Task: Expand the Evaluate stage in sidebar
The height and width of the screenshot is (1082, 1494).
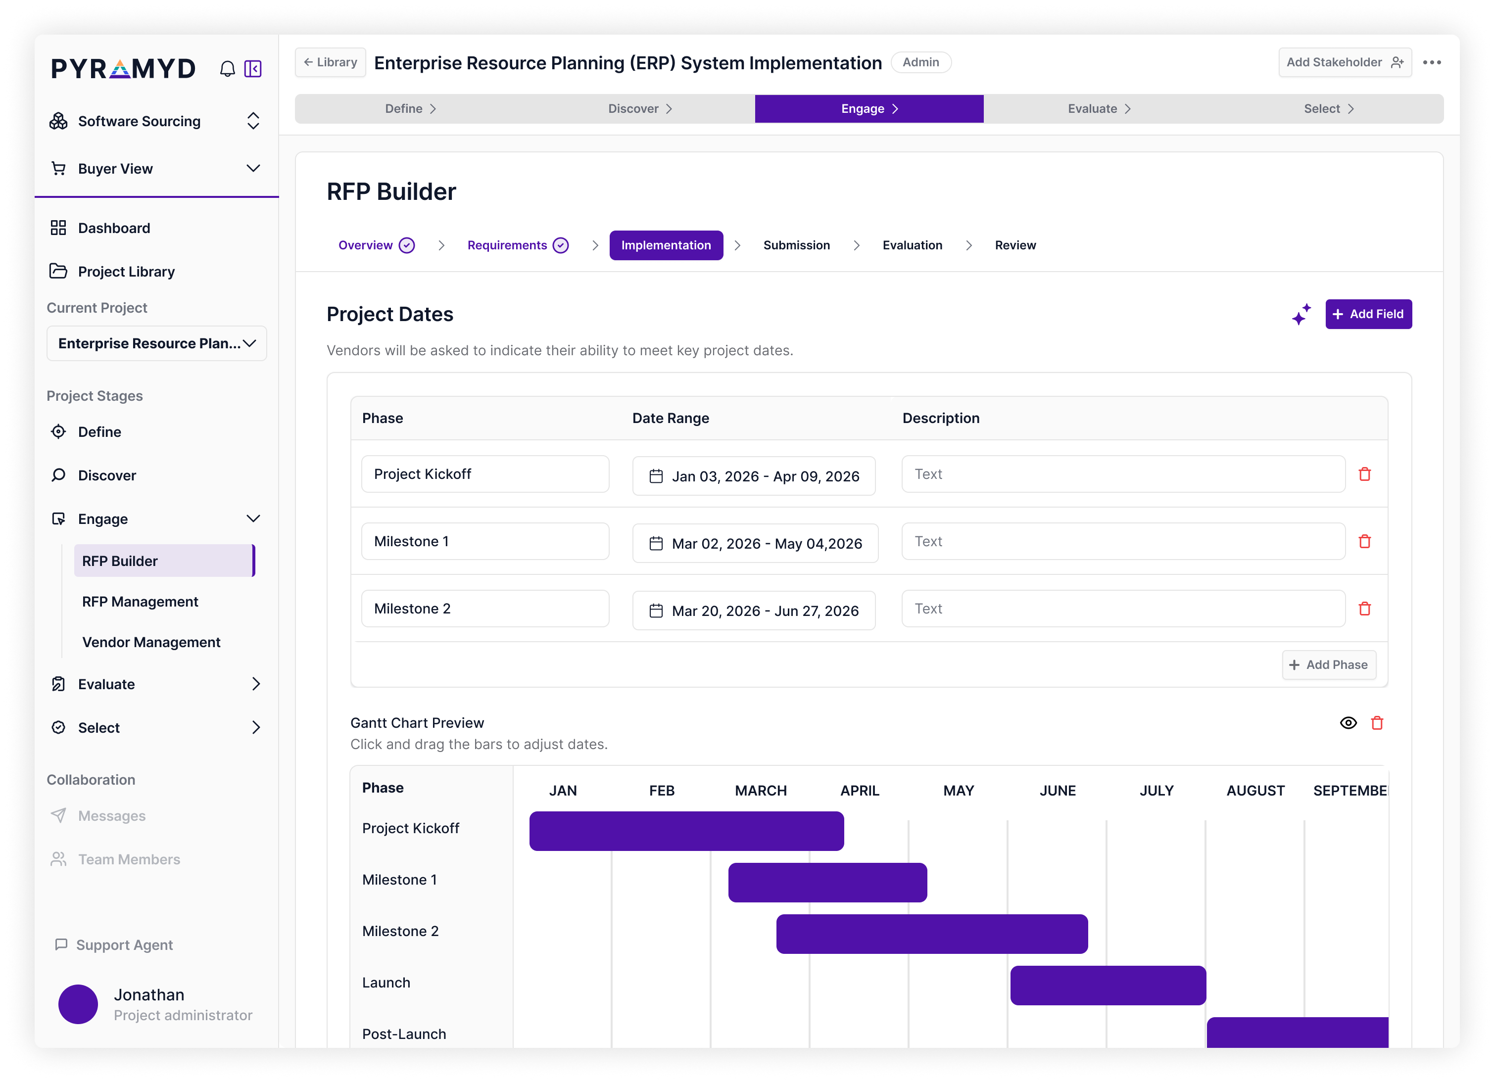Action: [x=255, y=684]
